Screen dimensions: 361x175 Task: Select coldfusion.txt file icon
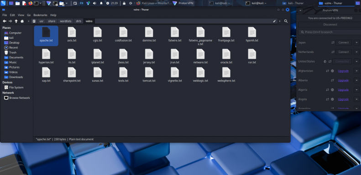[123, 32]
